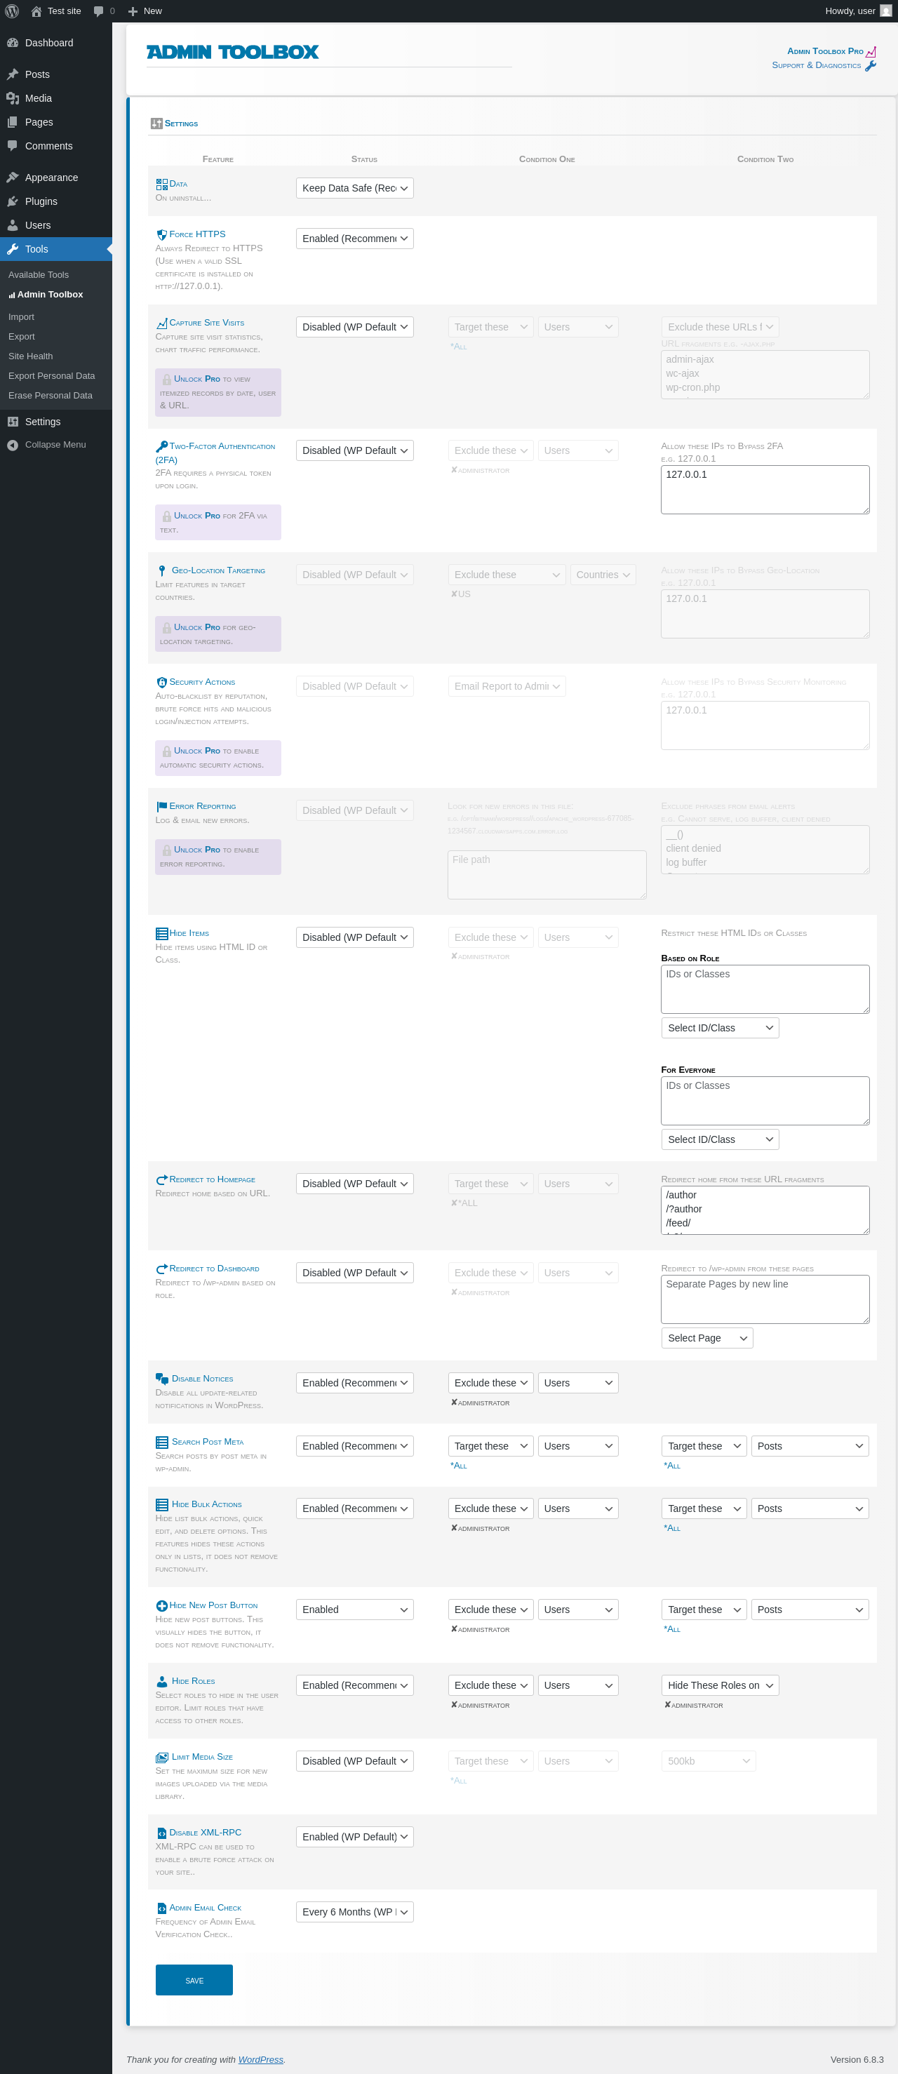Click the Save button

(x=194, y=1980)
